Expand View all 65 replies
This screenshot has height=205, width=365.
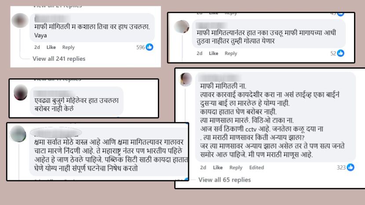click(224, 180)
